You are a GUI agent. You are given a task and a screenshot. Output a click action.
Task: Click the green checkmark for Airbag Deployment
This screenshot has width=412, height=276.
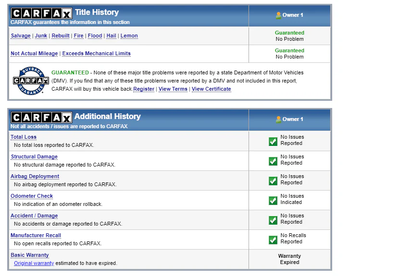[x=273, y=181]
